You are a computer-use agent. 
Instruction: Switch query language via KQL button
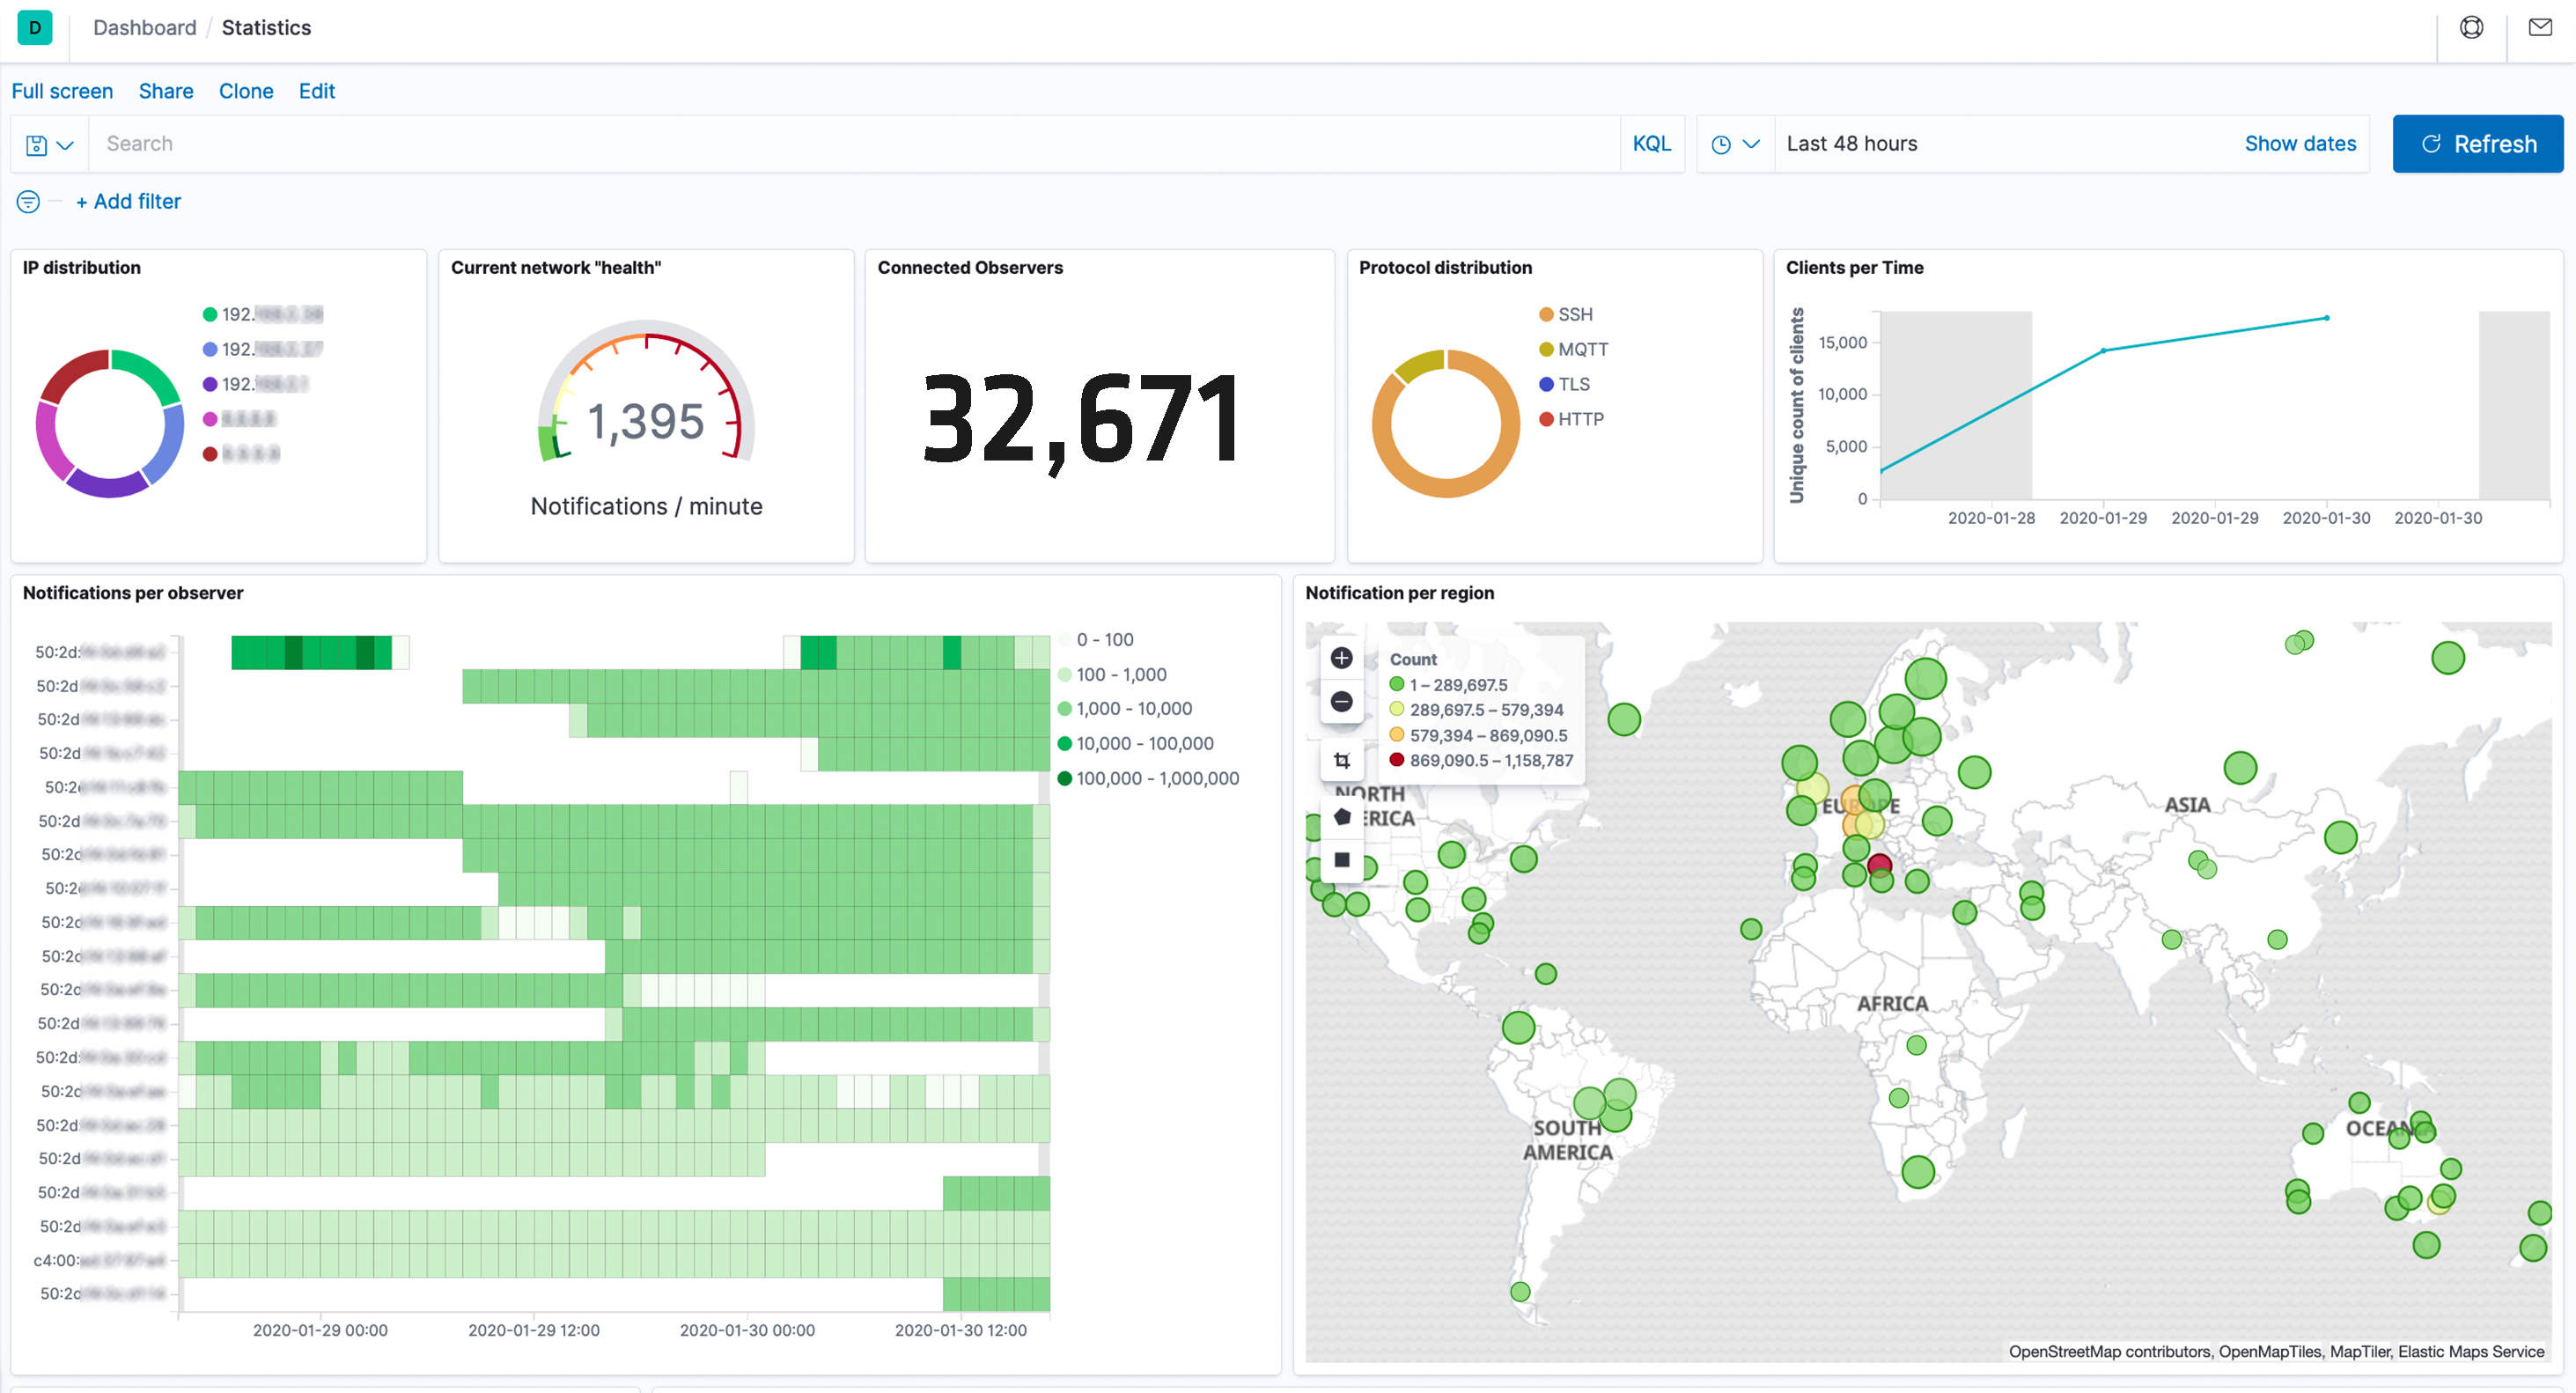tap(1651, 144)
